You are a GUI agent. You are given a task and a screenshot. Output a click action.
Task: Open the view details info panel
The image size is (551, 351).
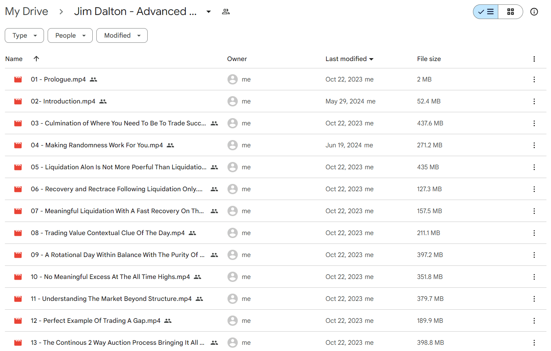pos(534,12)
